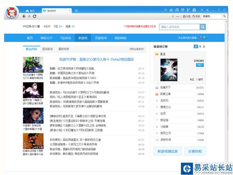Open the 新游戏测试表 button
This screenshot has width=233, height=175.
point(167,151)
